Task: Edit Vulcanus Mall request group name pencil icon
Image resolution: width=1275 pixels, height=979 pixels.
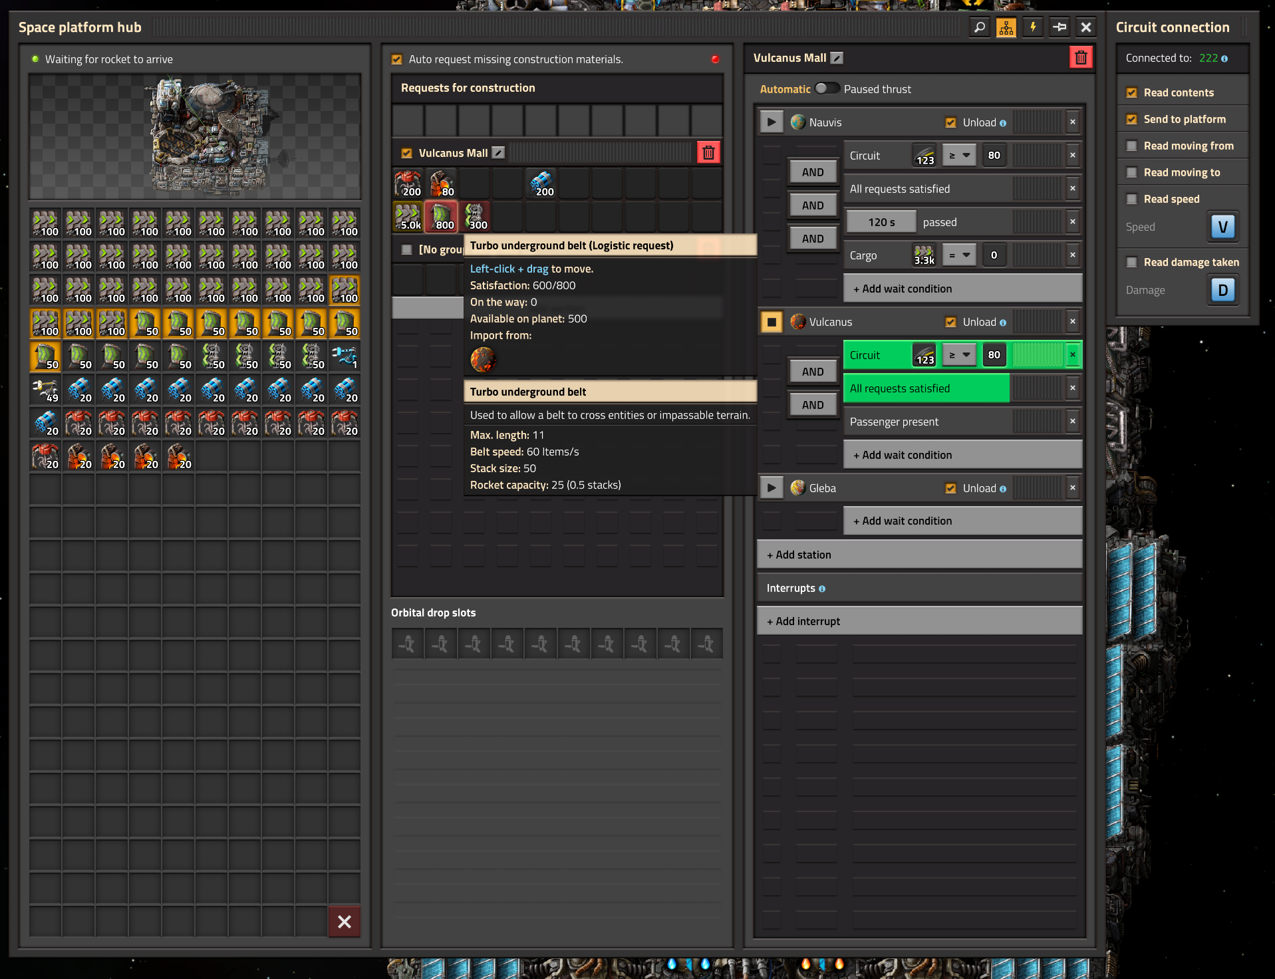Action: click(498, 153)
